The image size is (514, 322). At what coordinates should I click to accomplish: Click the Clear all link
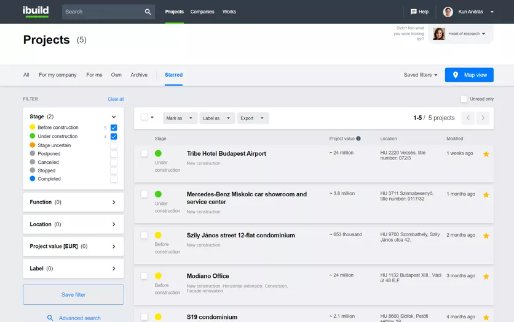point(116,99)
